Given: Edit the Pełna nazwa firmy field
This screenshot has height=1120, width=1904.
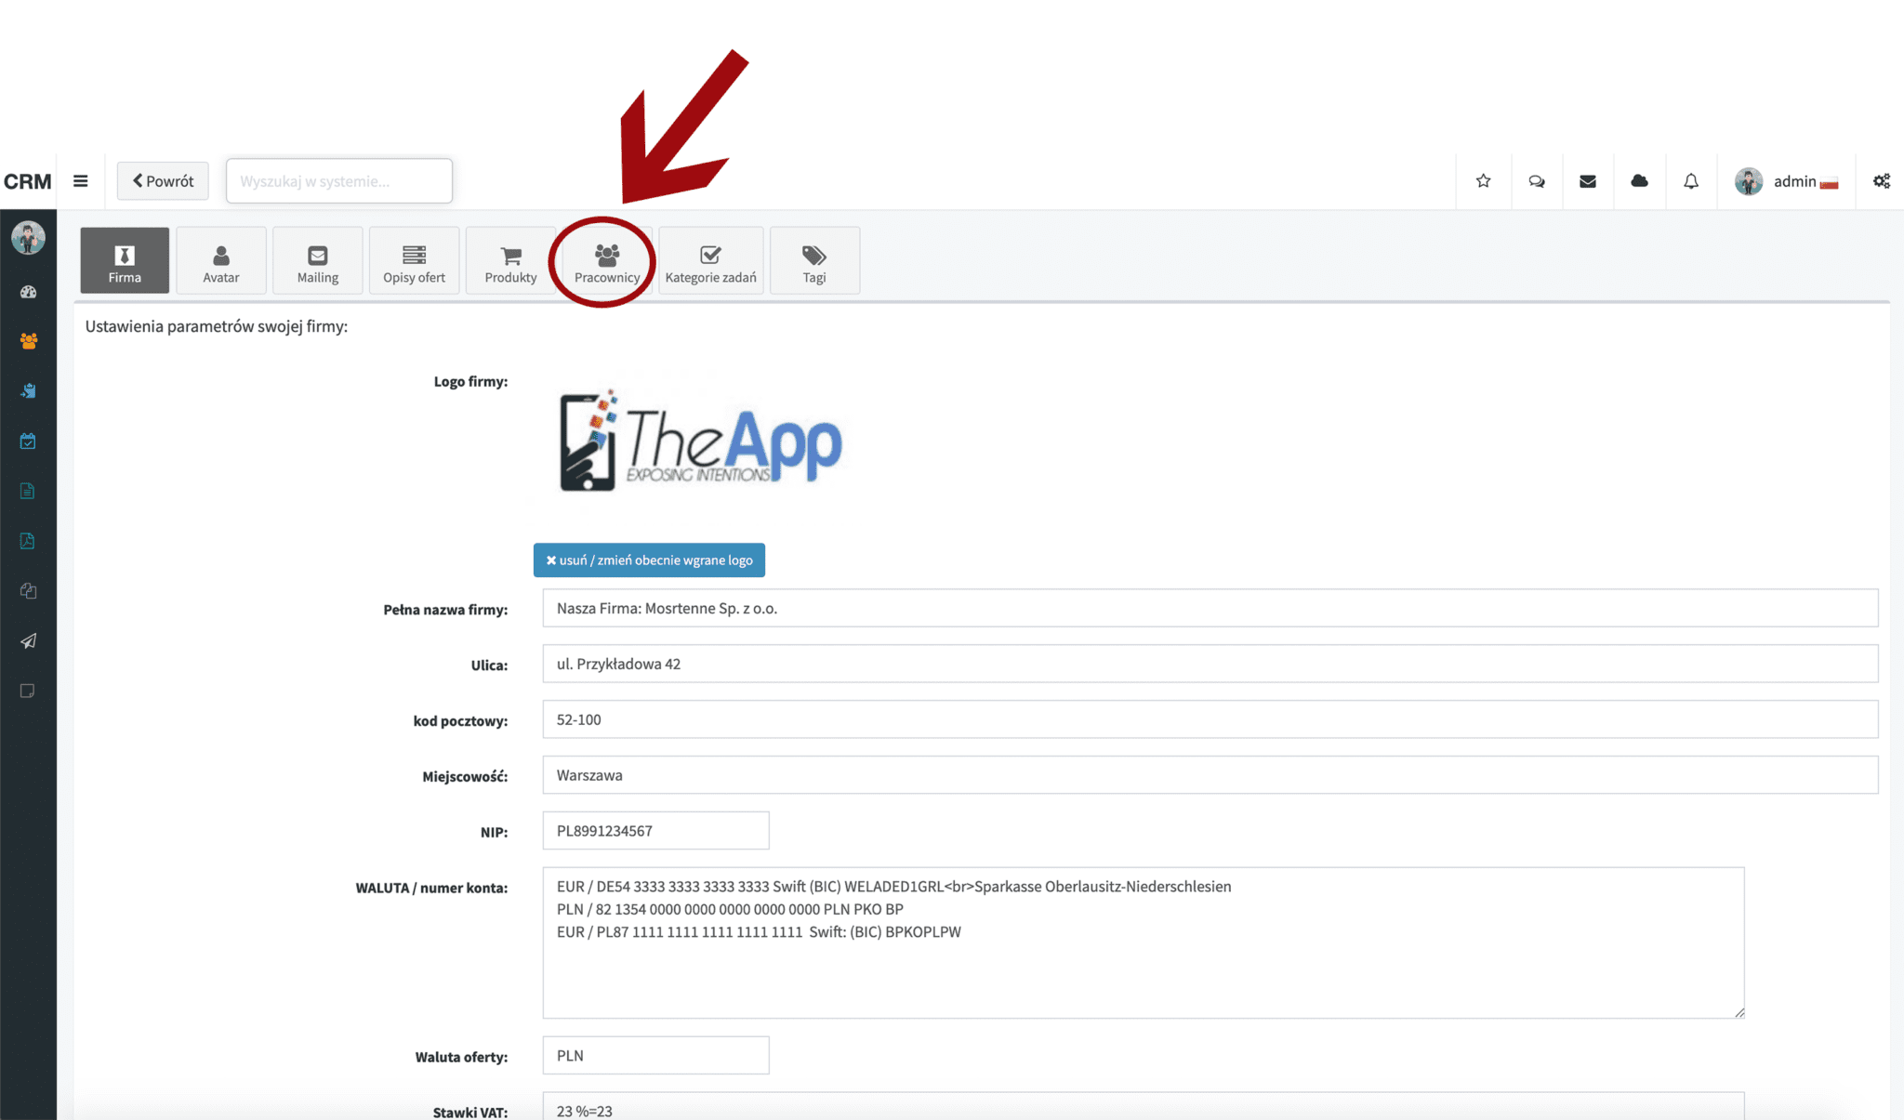Looking at the screenshot, I should (x=1210, y=608).
